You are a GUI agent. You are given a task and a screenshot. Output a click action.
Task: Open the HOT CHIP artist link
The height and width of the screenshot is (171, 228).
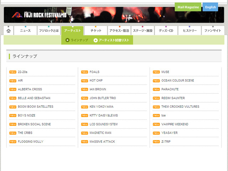[96, 80]
